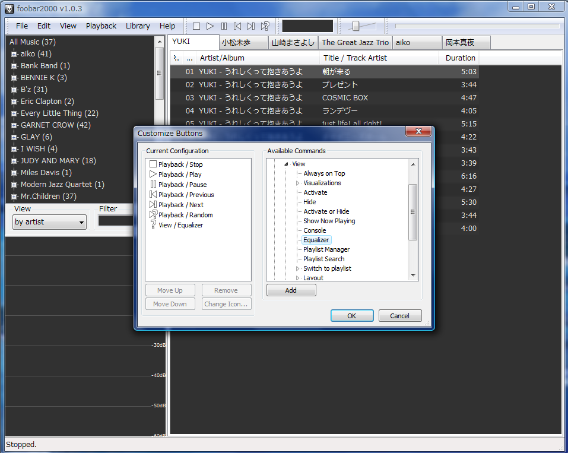Select Mr.Children (37) in library tree
This screenshot has height=453, width=568.
(x=49, y=197)
